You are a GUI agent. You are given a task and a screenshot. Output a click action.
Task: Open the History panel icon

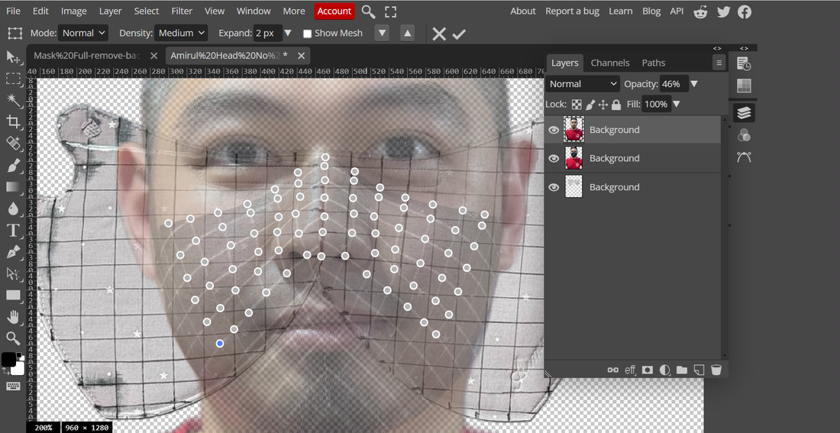coord(744,64)
